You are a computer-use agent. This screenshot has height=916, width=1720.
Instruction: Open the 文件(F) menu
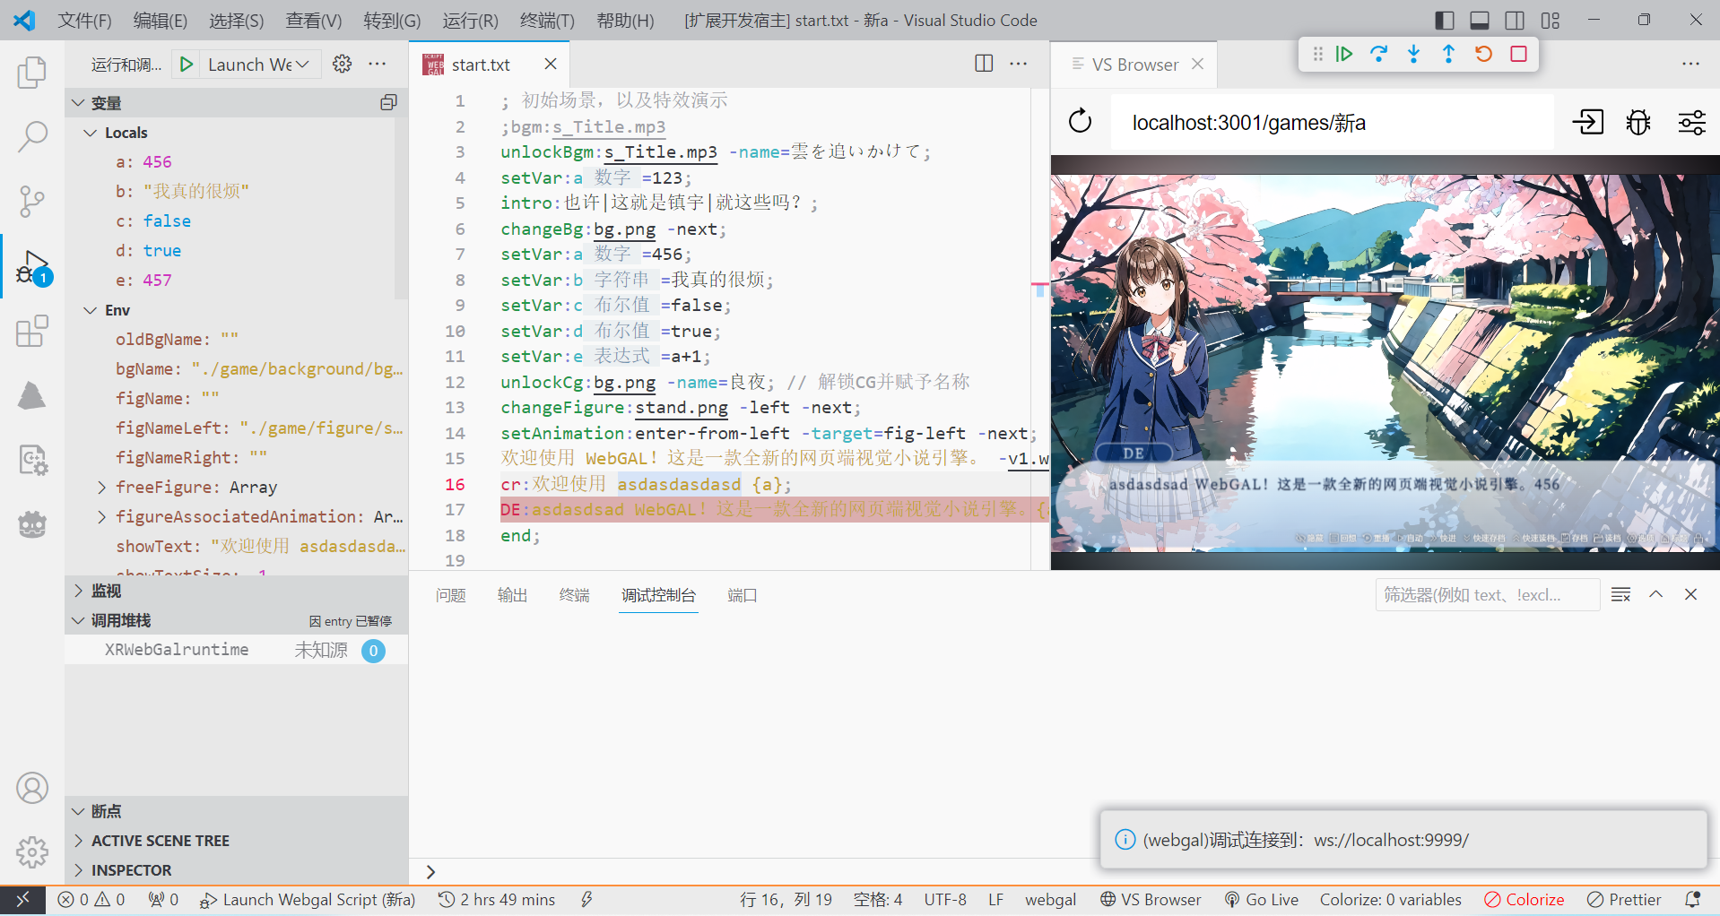coord(85,20)
